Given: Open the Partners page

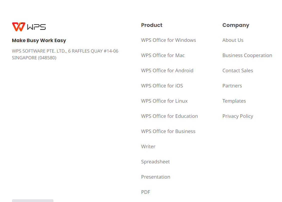Looking at the screenshot, I should 232,86.
